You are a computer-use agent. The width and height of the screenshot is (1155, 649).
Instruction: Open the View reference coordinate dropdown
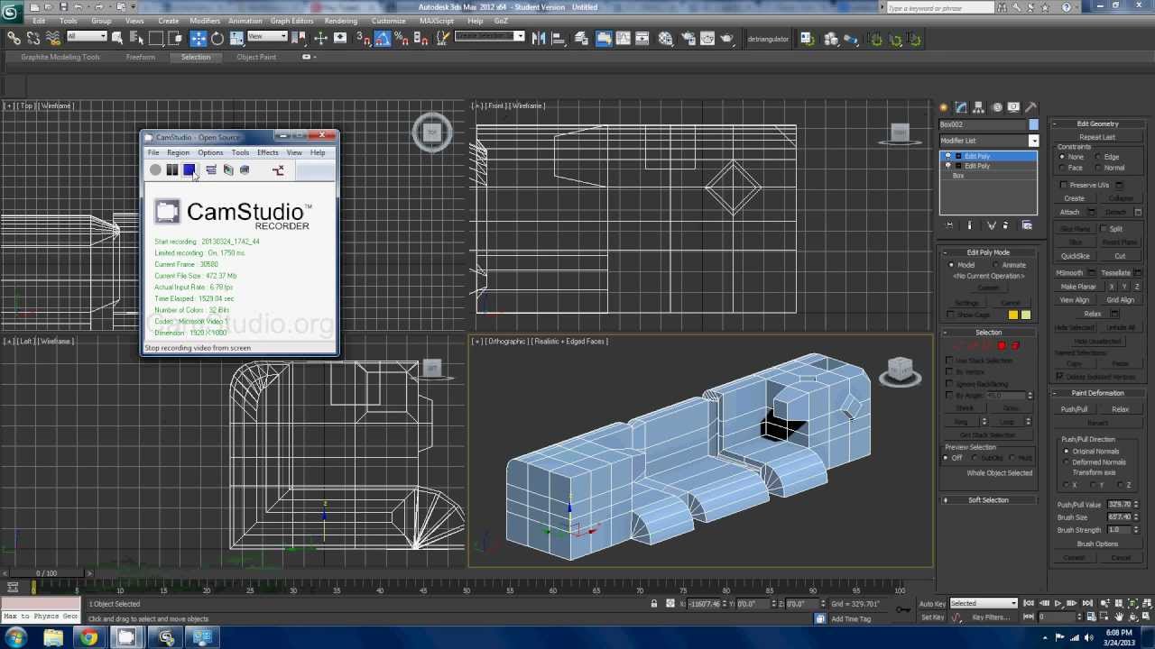click(267, 37)
